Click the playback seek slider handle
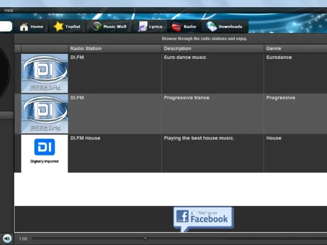 tap(146, 238)
